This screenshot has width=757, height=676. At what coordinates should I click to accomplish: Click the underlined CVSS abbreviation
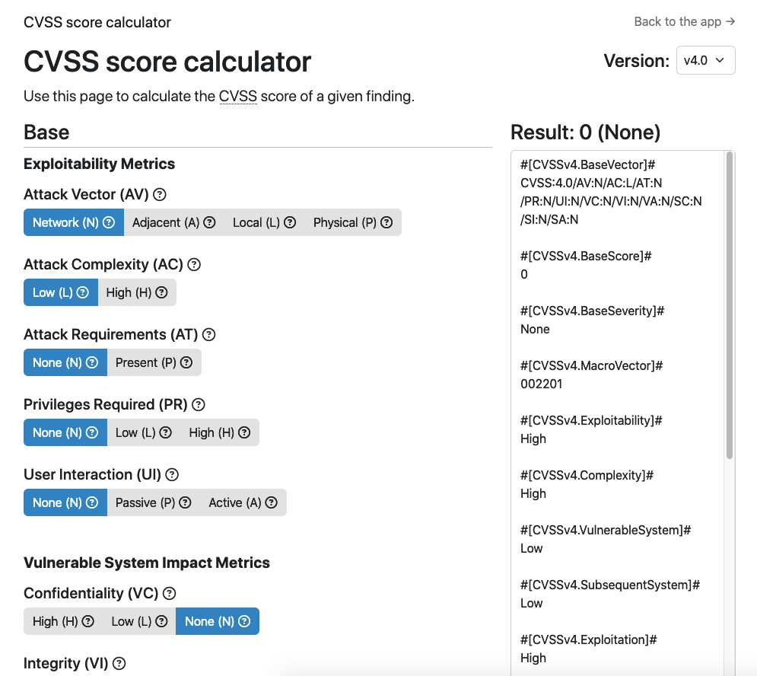pyautogui.click(x=238, y=96)
